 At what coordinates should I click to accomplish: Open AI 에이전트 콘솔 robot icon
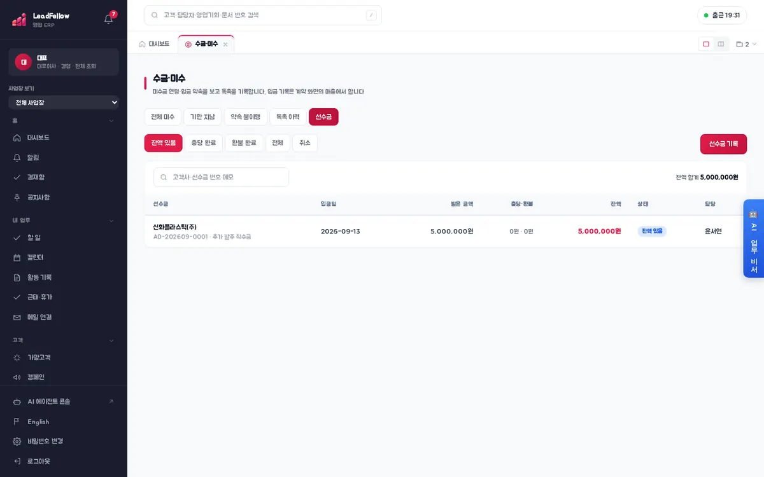click(x=17, y=401)
